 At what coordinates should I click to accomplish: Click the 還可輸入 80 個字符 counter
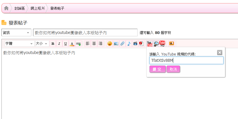pos(155,33)
